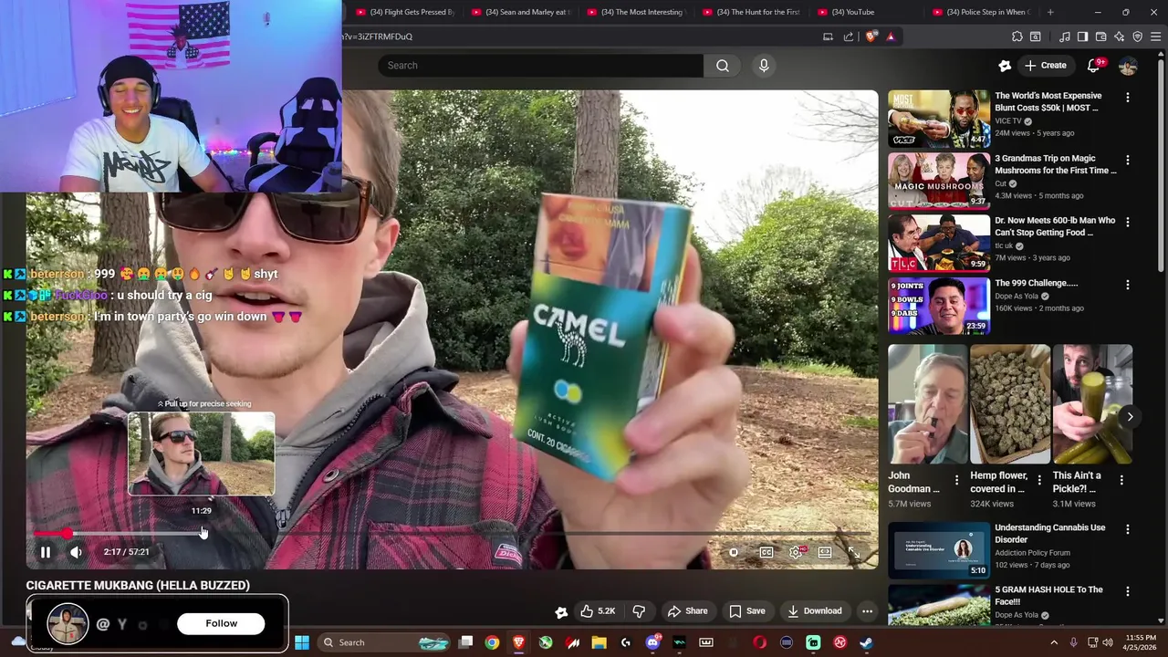Enter fullscreen with the player fullscreen icon
This screenshot has width=1168, height=657.
[854, 552]
